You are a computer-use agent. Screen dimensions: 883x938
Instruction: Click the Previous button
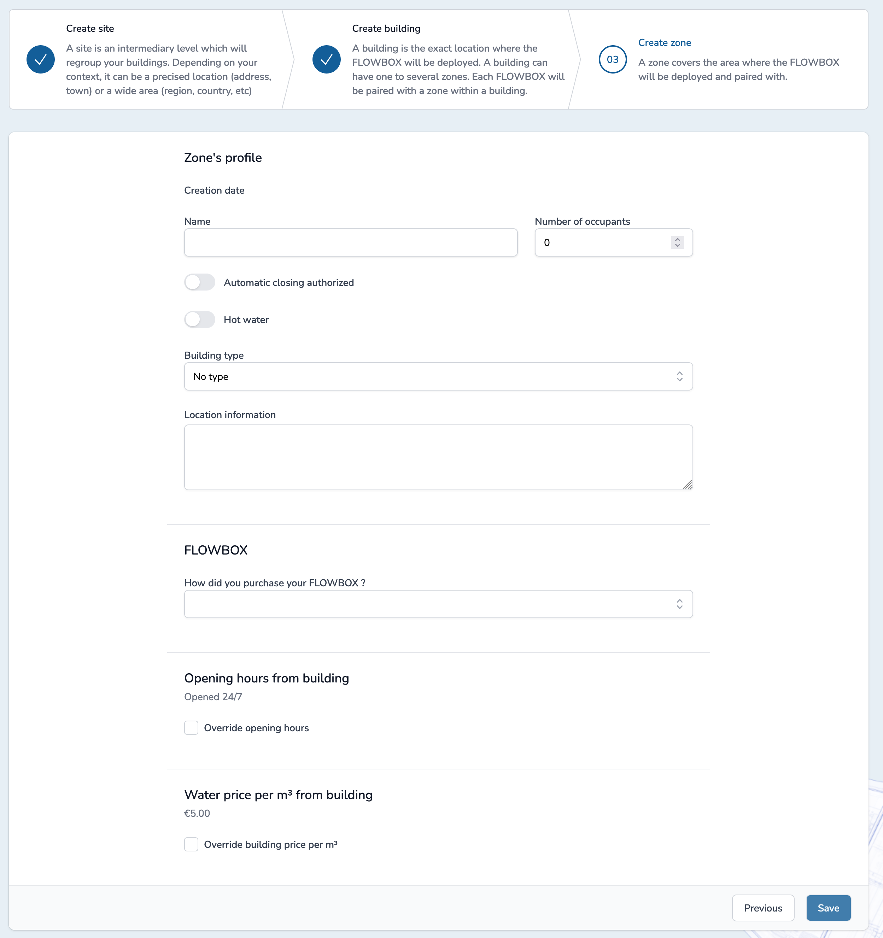point(764,907)
